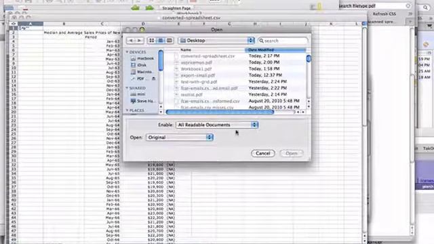The width and height of the screenshot is (434, 244).
Task: Sort files by Date Modified column
Action: pos(275,49)
